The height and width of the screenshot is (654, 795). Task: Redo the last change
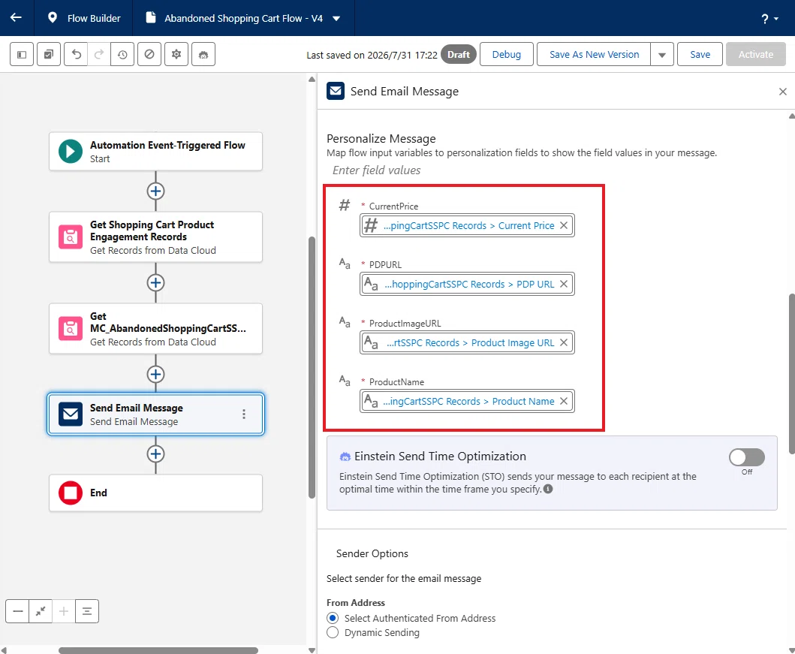(x=99, y=54)
